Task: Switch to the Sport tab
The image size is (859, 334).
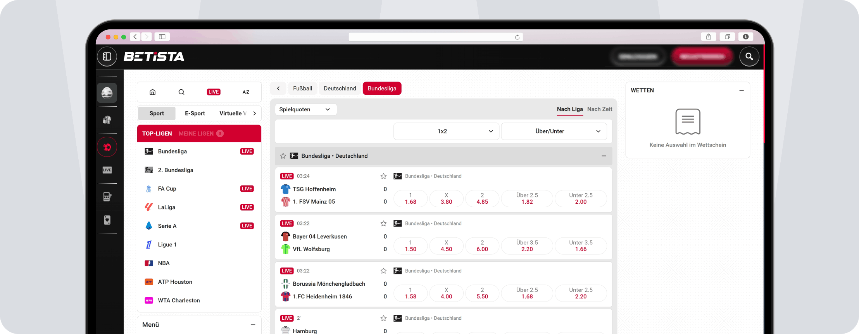Action: click(157, 113)
